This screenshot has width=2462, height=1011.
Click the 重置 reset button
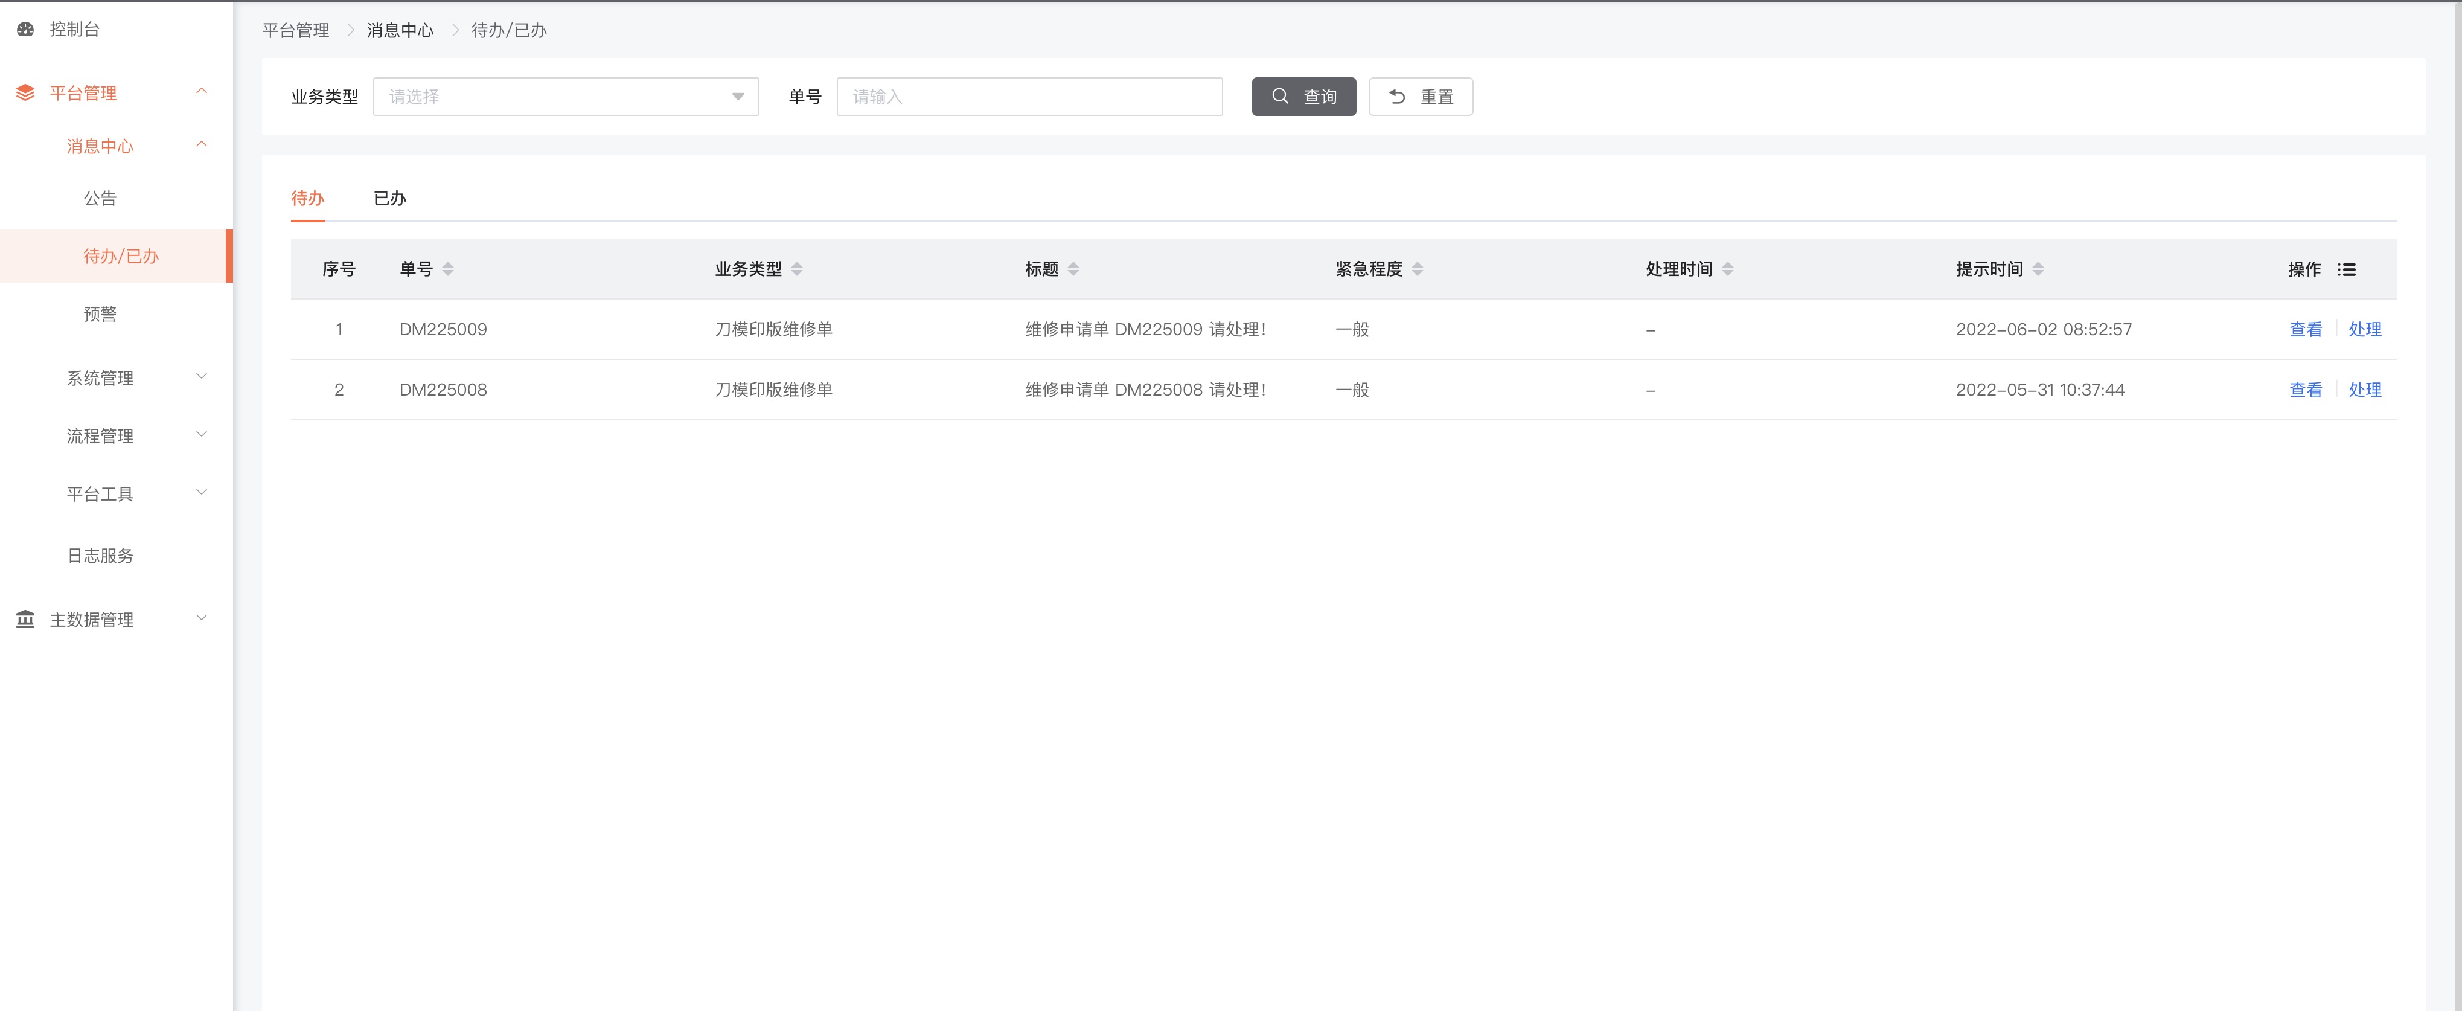(1420, 97)
